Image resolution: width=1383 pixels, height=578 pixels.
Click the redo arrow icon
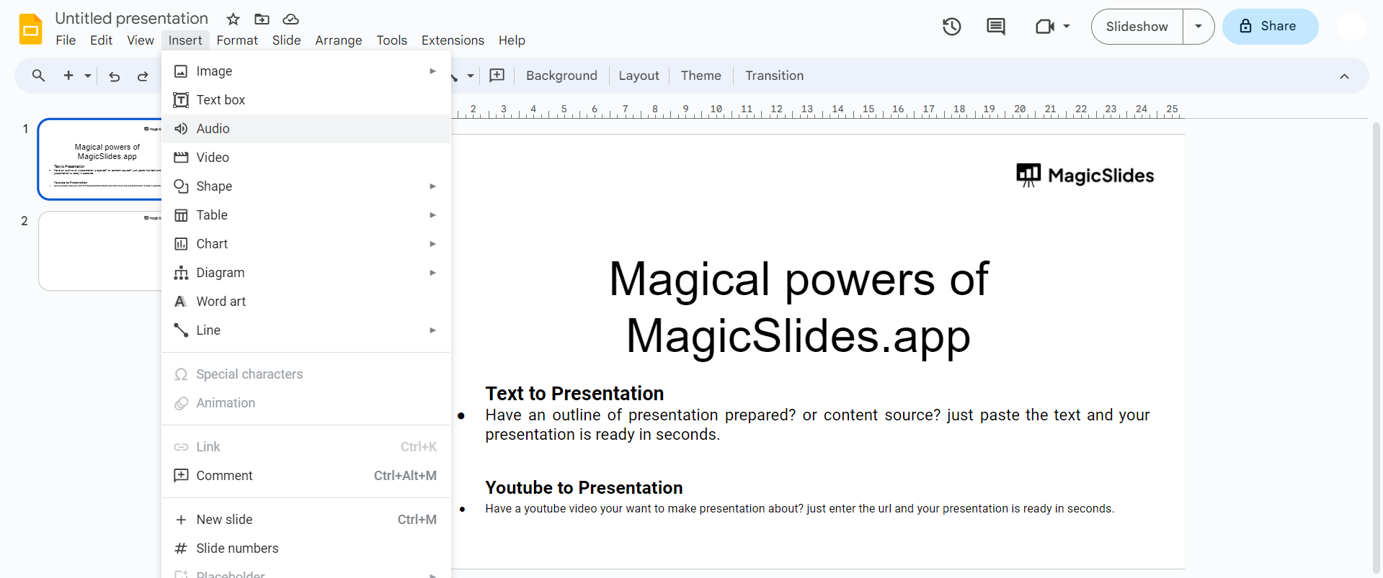coord(143,76)
